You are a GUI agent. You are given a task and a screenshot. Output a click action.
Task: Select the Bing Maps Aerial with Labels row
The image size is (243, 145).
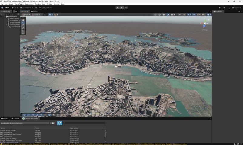coord(52,135)
